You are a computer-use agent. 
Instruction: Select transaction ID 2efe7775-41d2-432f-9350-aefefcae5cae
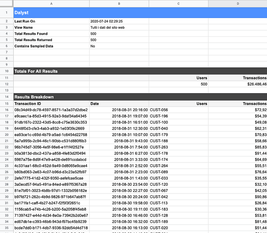point(51,178)
